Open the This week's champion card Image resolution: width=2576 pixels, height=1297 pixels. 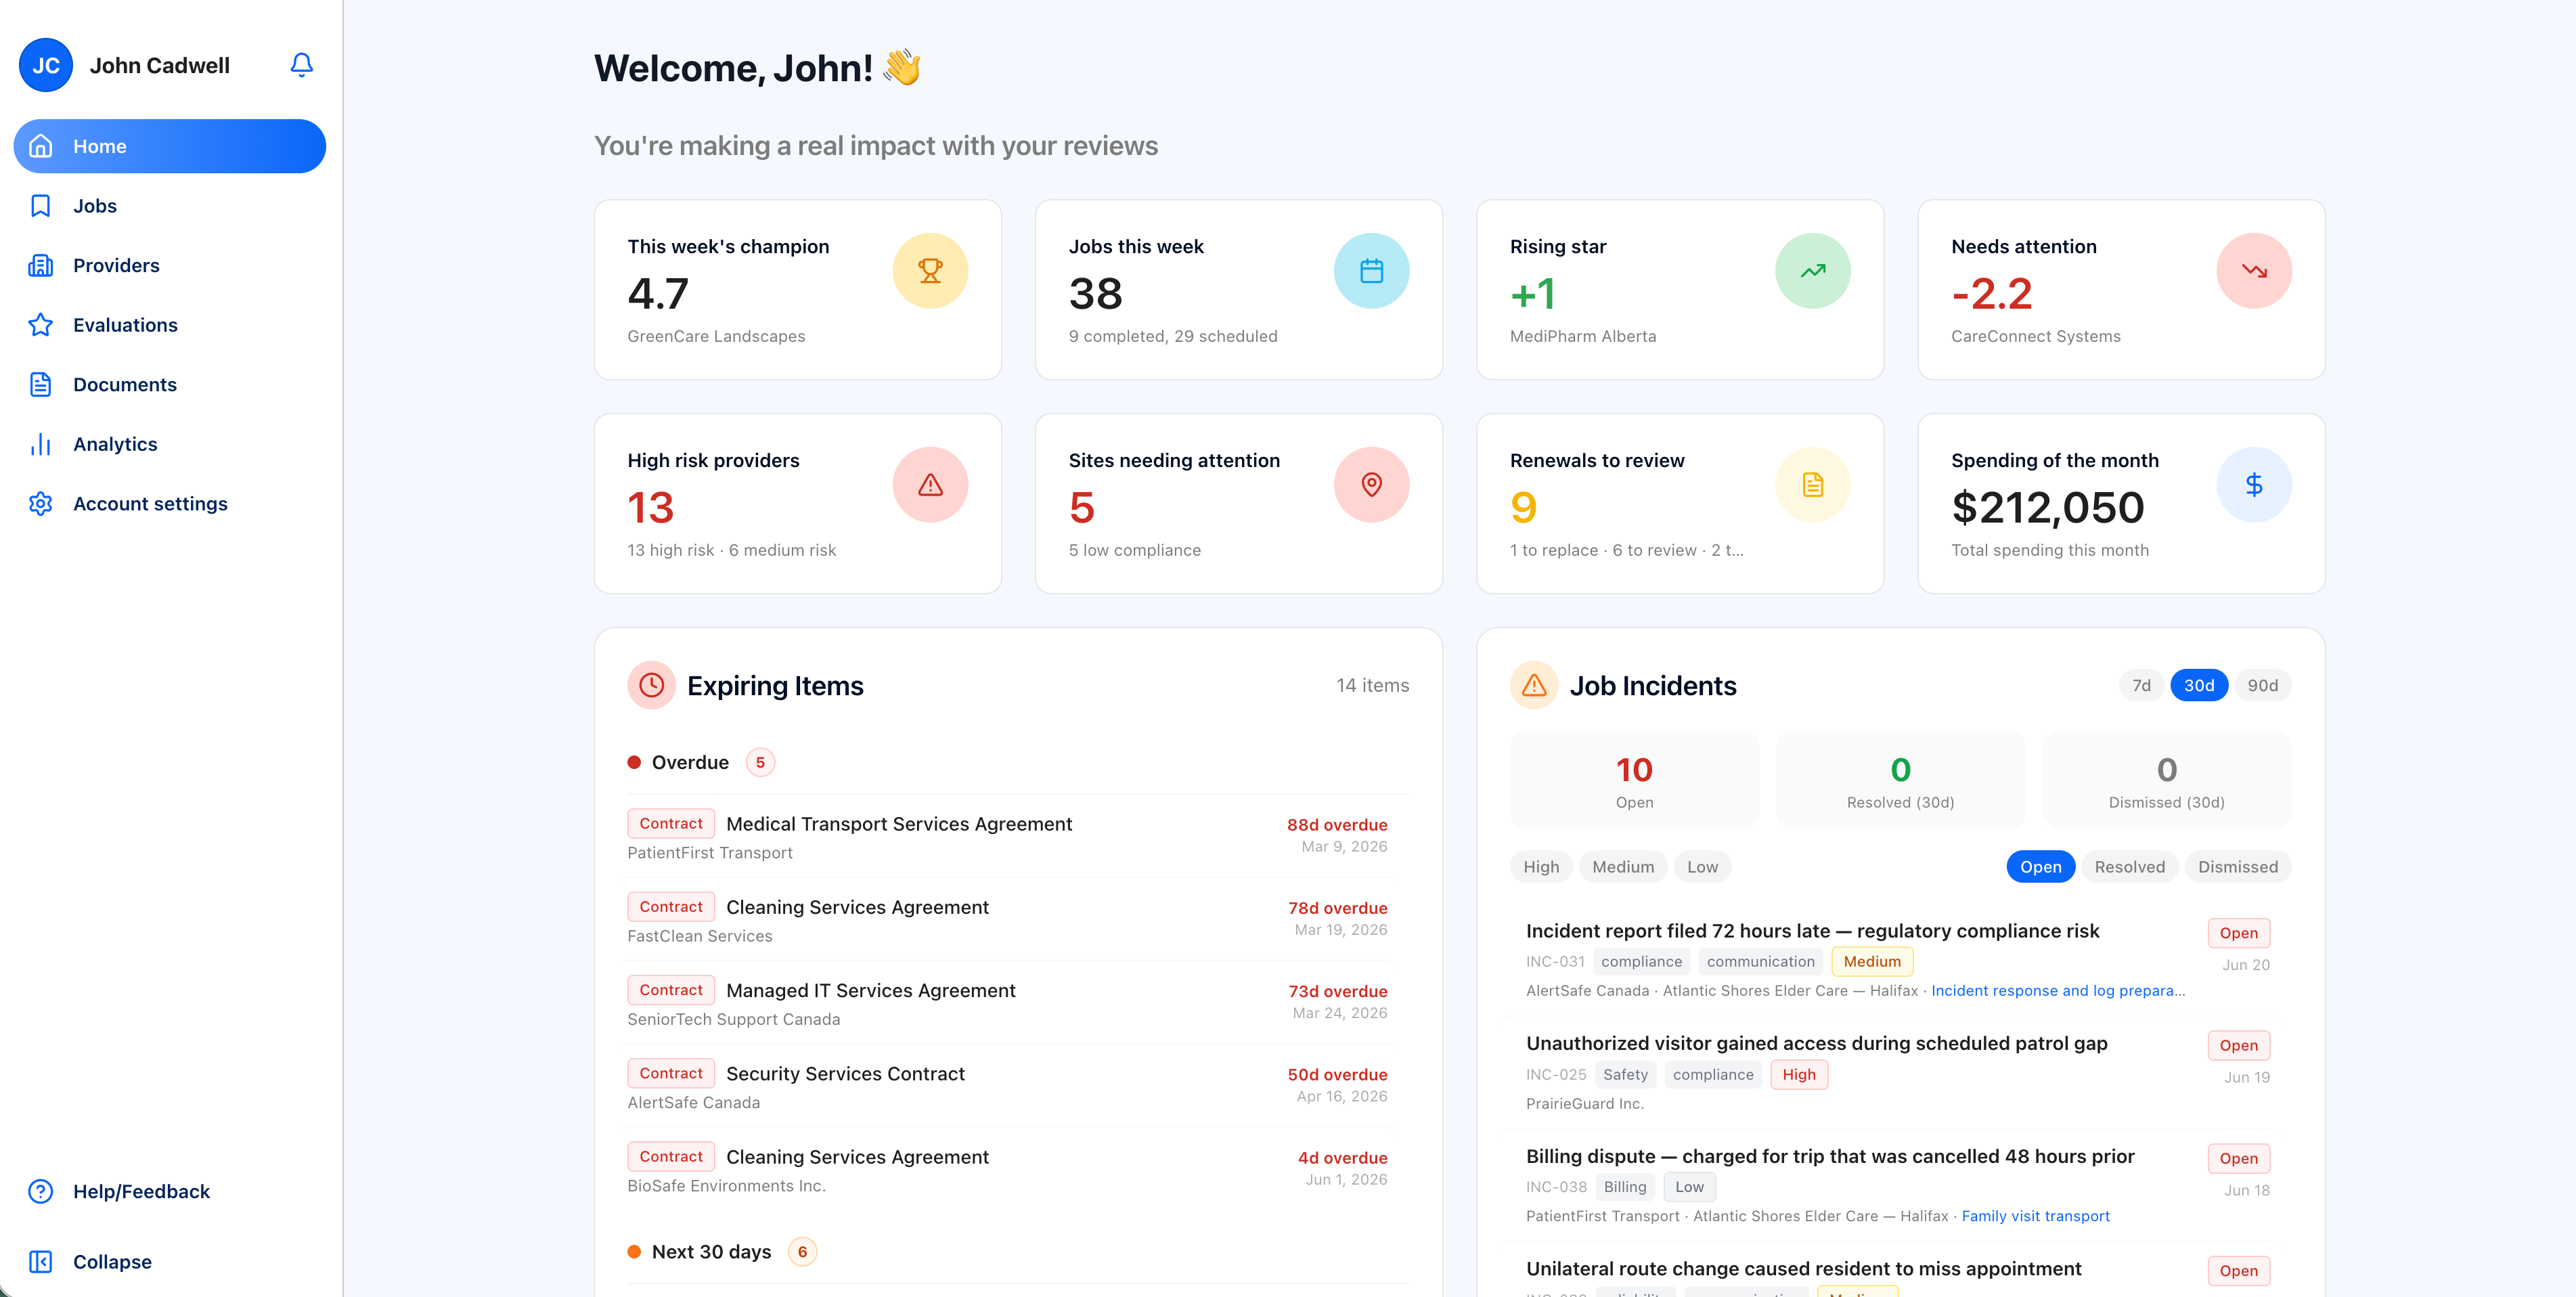pos(797,290)
